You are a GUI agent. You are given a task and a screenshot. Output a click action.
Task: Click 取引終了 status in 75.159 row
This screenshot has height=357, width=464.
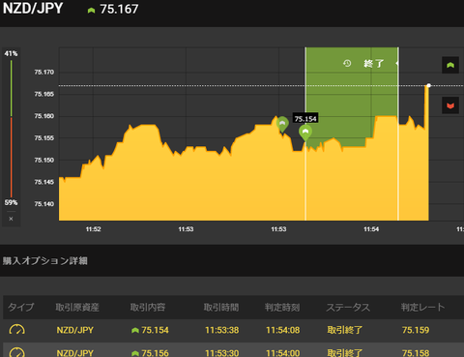pos(345,330)
